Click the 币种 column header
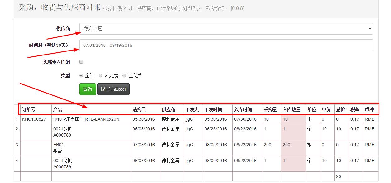This screenshot has width=391, height=183. click(x=369, y=109)
